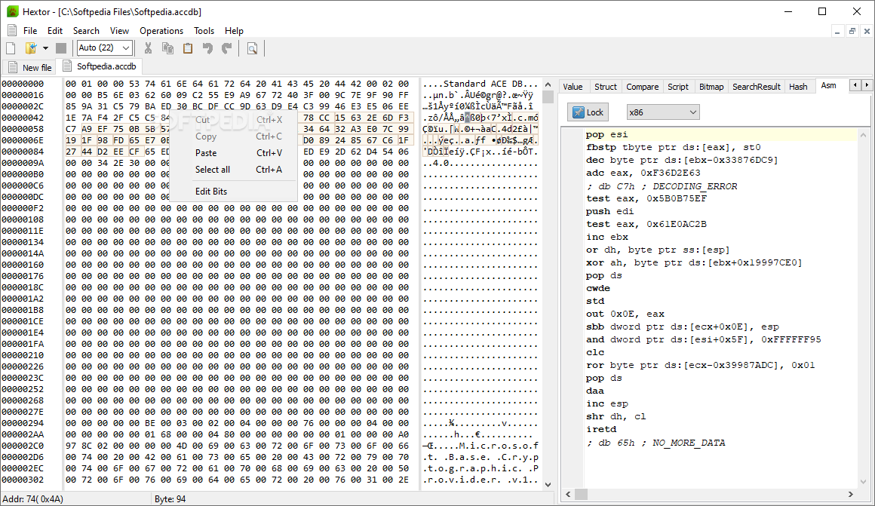Click the 'cwde' disassembly line

pos(597,288)
